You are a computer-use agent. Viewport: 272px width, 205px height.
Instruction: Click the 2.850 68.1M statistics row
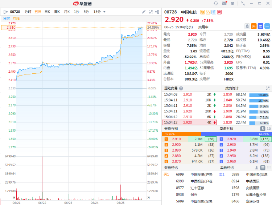click(244, 95)
